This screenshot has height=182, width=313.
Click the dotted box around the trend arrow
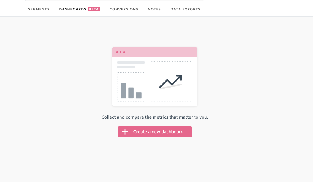[x=171, y=81]
